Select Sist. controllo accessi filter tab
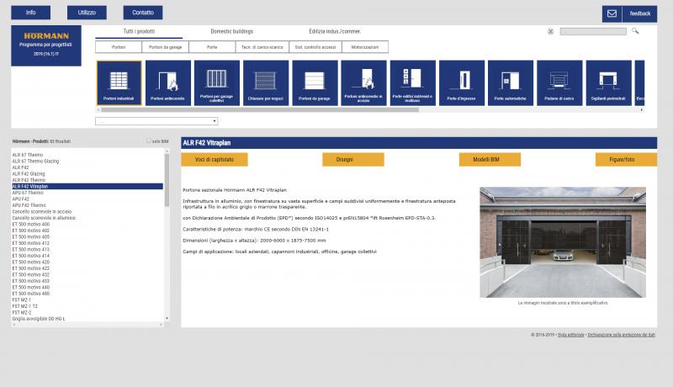This screenshot has height=387, width=673. pos(315,47)
